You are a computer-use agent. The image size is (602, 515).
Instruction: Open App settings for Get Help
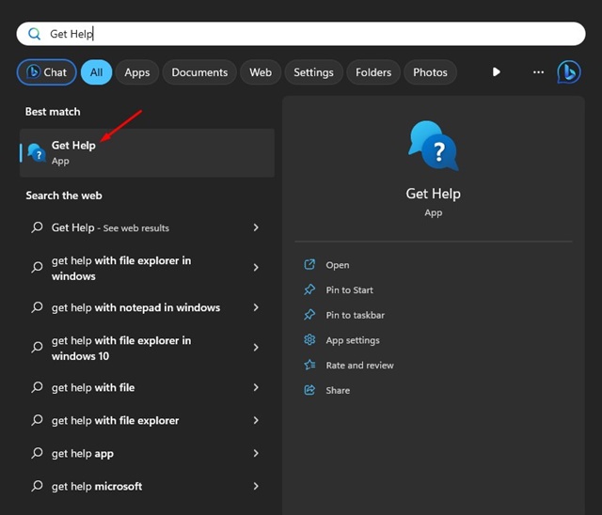coord(353,340)
